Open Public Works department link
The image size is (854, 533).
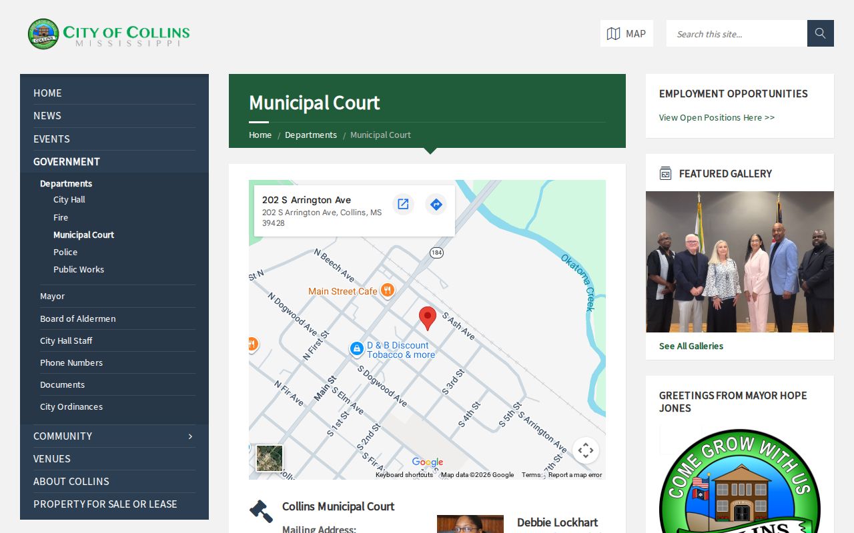[x=79, y=269]
